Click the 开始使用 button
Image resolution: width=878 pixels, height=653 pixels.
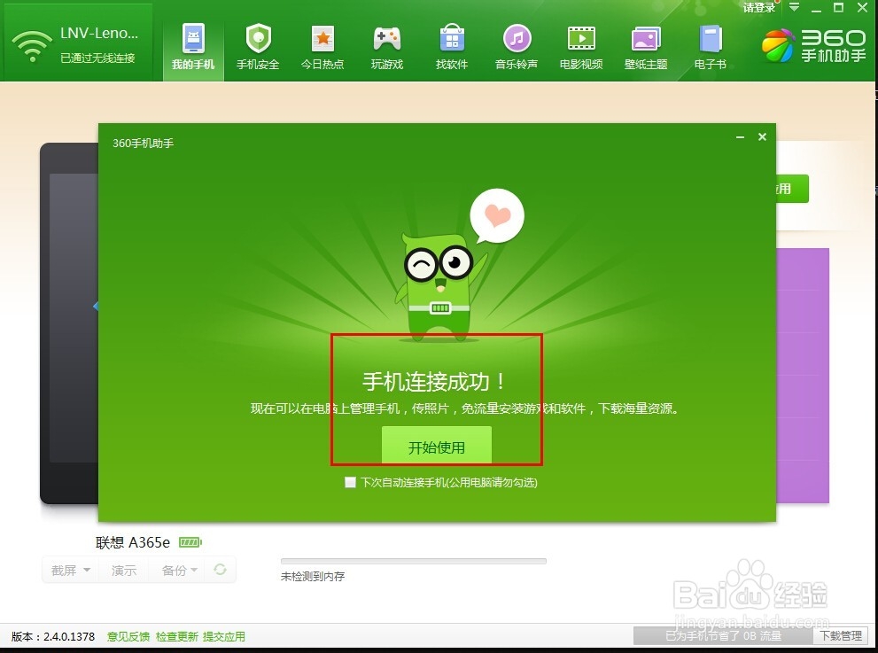coord(435,446)
